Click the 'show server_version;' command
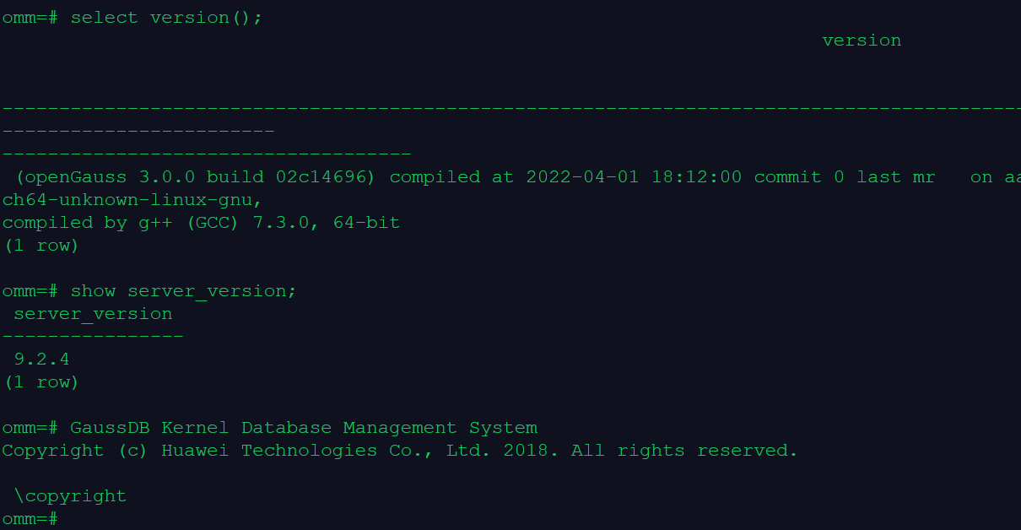The height and width of the screenshot is (530, 1021). (x=183, y=291)
